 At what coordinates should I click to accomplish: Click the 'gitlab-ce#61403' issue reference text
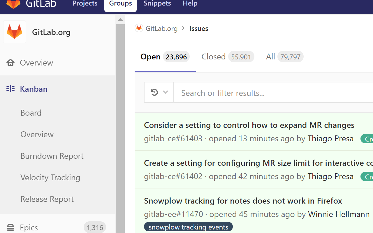coord(173,138)
